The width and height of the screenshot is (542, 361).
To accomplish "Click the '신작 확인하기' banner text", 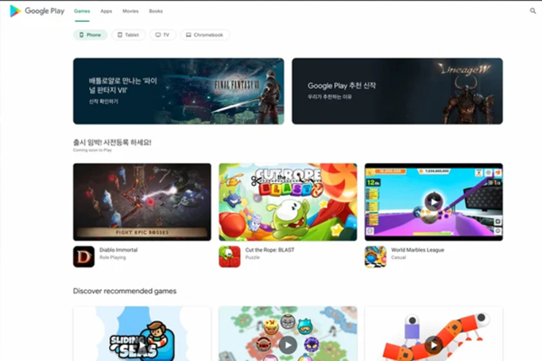I will coord(104,102).
